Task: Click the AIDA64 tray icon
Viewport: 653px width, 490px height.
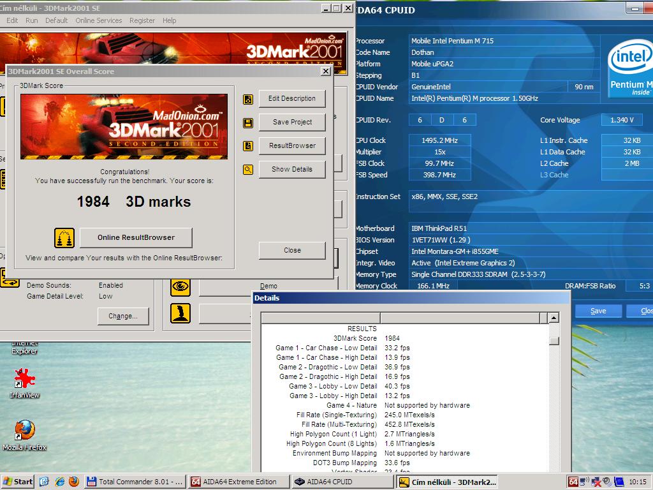Action: click(573, 482)
